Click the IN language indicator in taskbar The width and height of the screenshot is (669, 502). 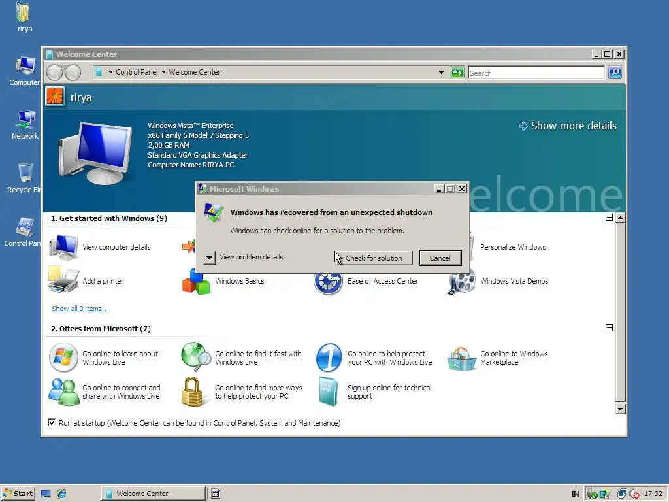[x=575, y=494]
